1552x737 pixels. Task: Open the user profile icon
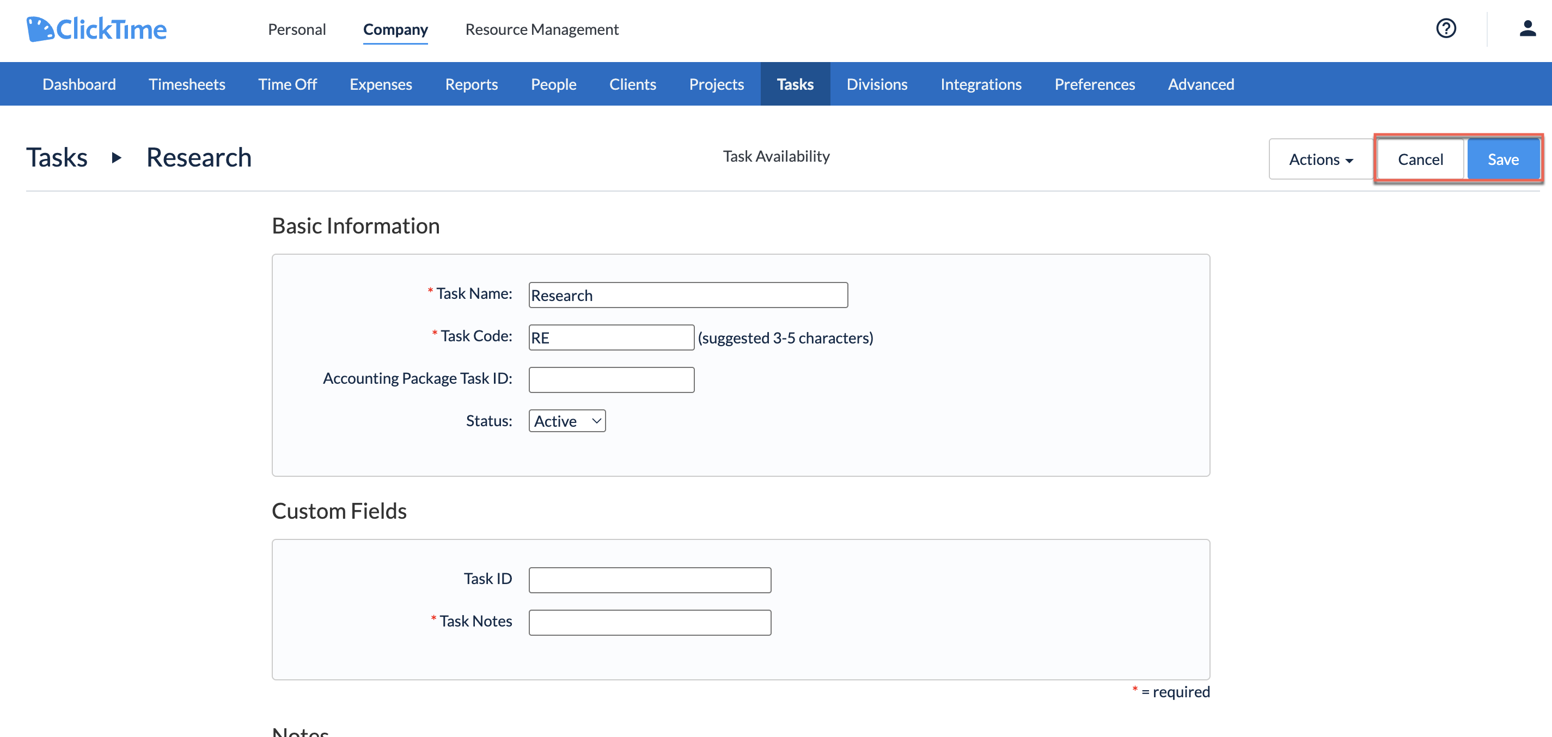1527,28
